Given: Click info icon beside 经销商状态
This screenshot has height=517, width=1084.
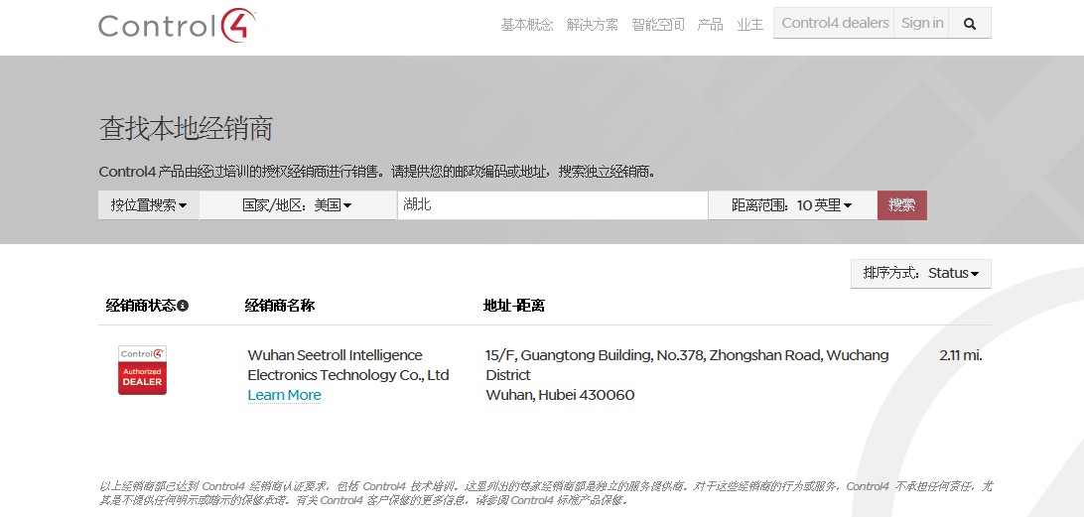Looking at the screenshot, I should 183,306.
